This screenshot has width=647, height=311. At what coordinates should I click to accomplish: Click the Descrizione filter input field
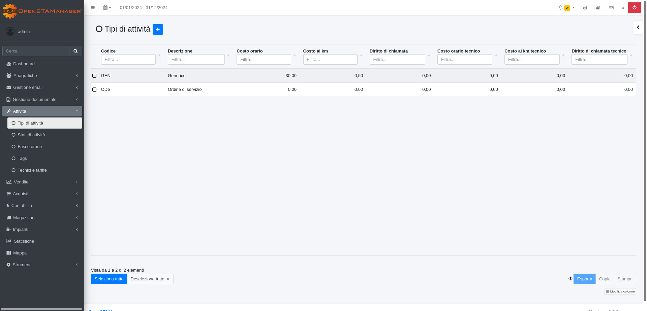196,60
